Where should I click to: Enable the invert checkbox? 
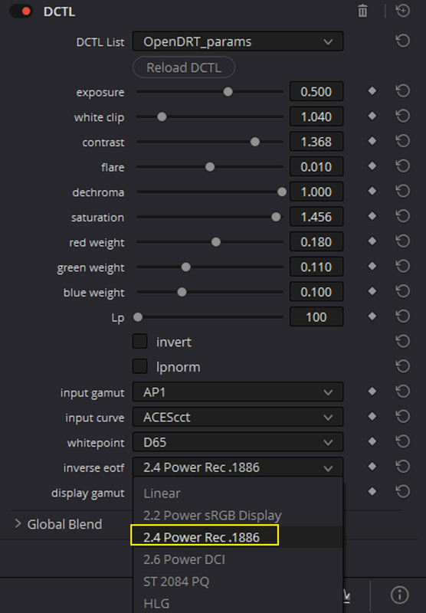coord(140,341)
